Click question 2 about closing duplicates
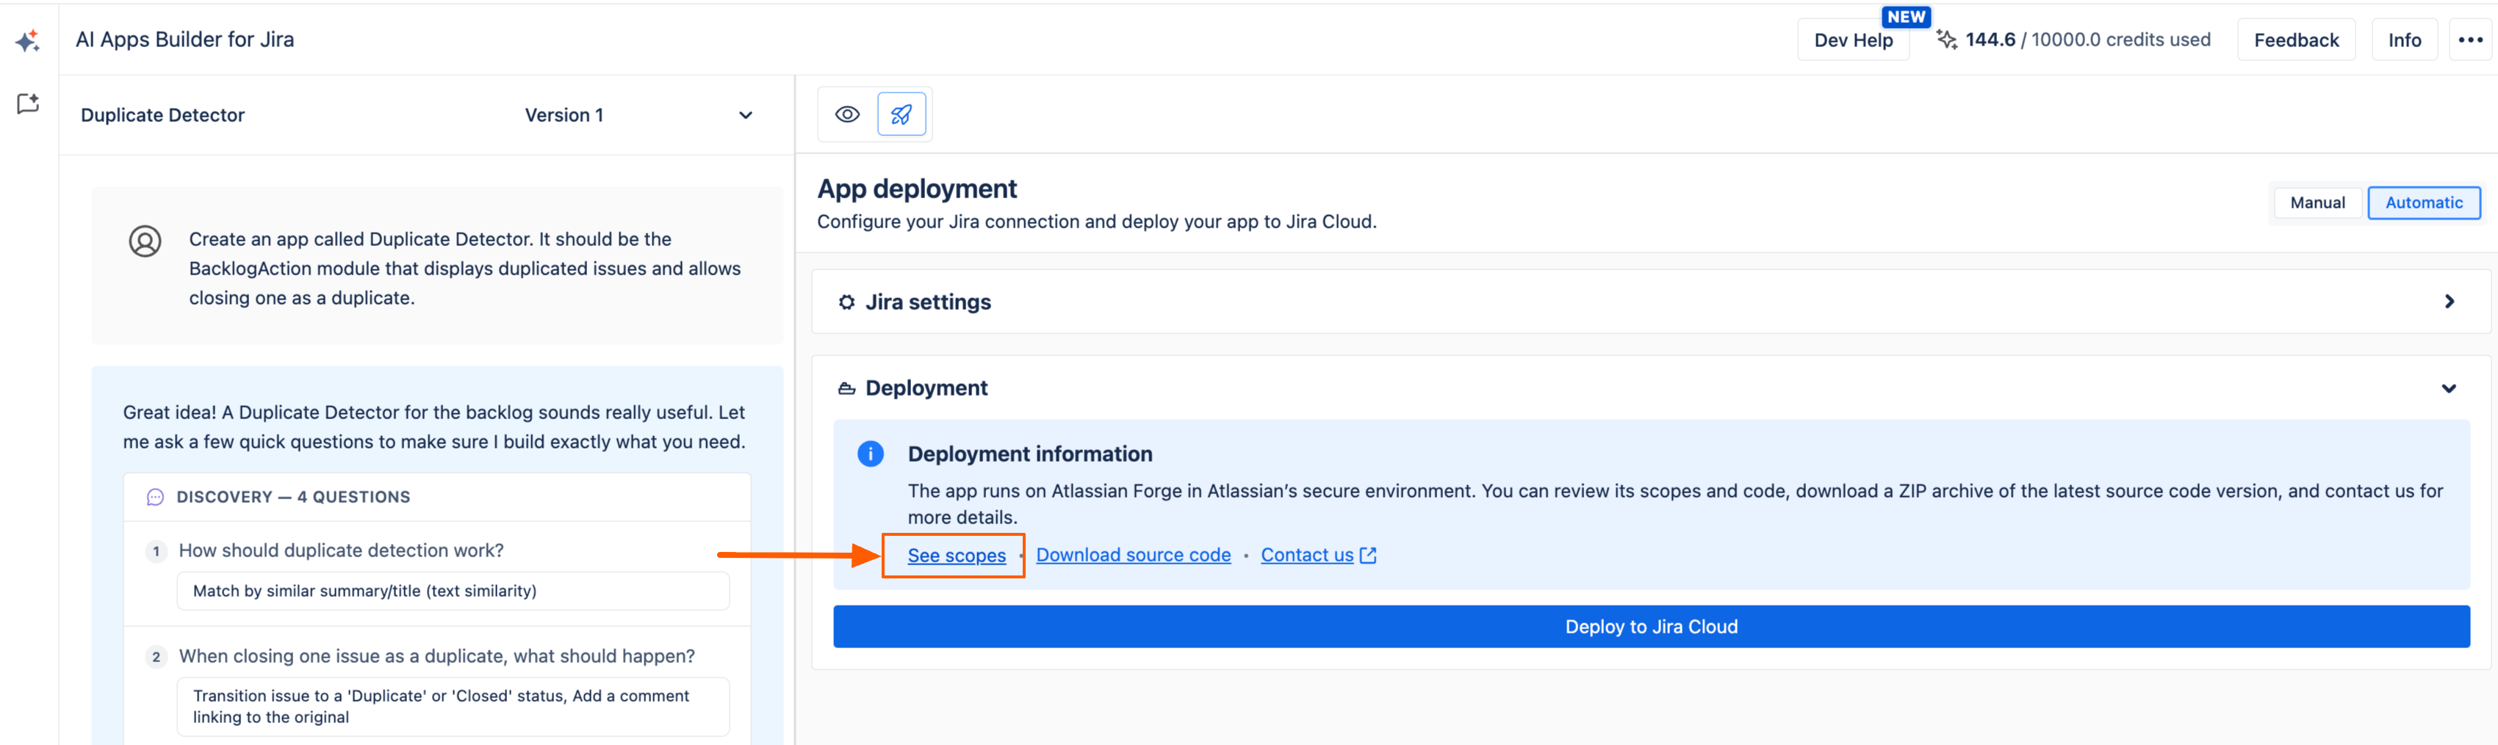 coord(436,656)
